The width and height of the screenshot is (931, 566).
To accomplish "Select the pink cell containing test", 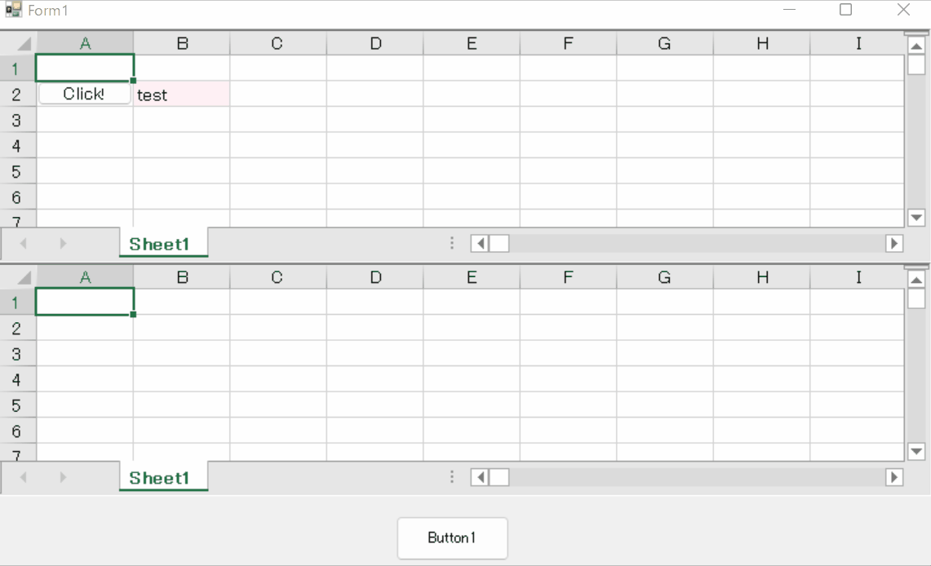I will (x=182, y=95).
